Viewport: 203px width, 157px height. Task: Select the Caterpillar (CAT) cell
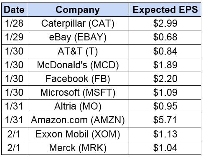point(78,23)
